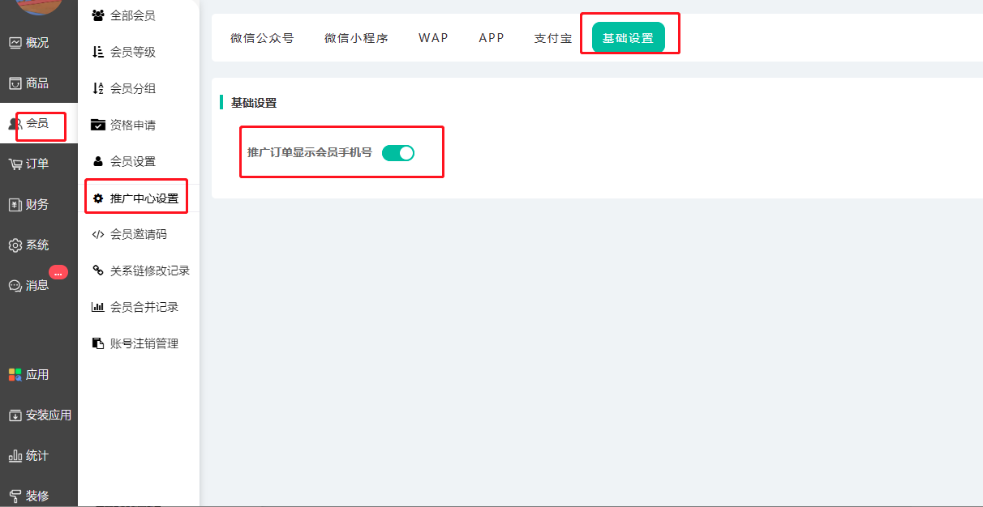983x507 pixels.
Task: Open 全部会员 in the member submenu
Action: (x=132, y=15)
